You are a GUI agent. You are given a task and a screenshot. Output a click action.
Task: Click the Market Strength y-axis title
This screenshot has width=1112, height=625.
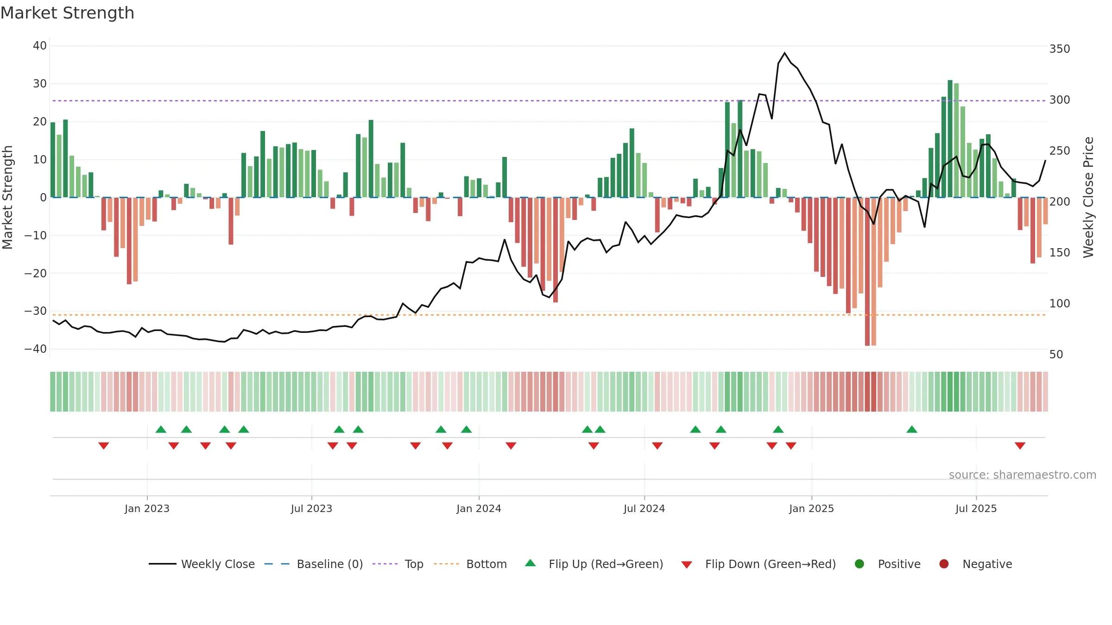click(x=8, y=197)
